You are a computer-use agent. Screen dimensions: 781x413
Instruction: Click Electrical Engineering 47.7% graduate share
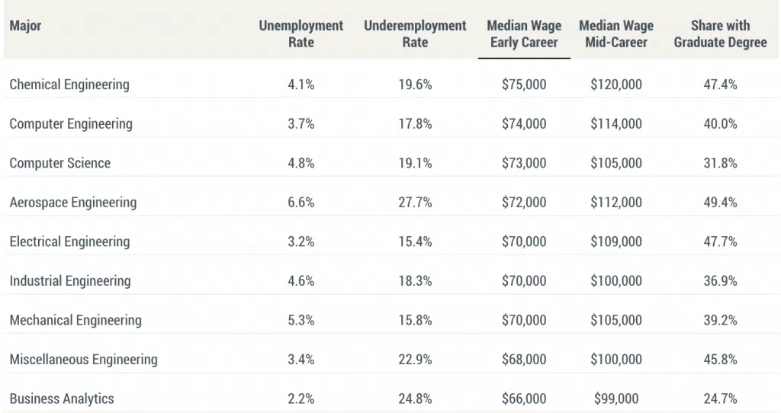tap(720, 242)
